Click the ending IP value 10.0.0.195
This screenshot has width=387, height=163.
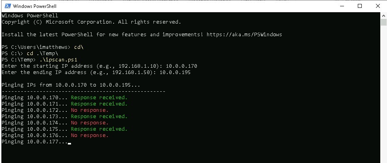[175, 72]
